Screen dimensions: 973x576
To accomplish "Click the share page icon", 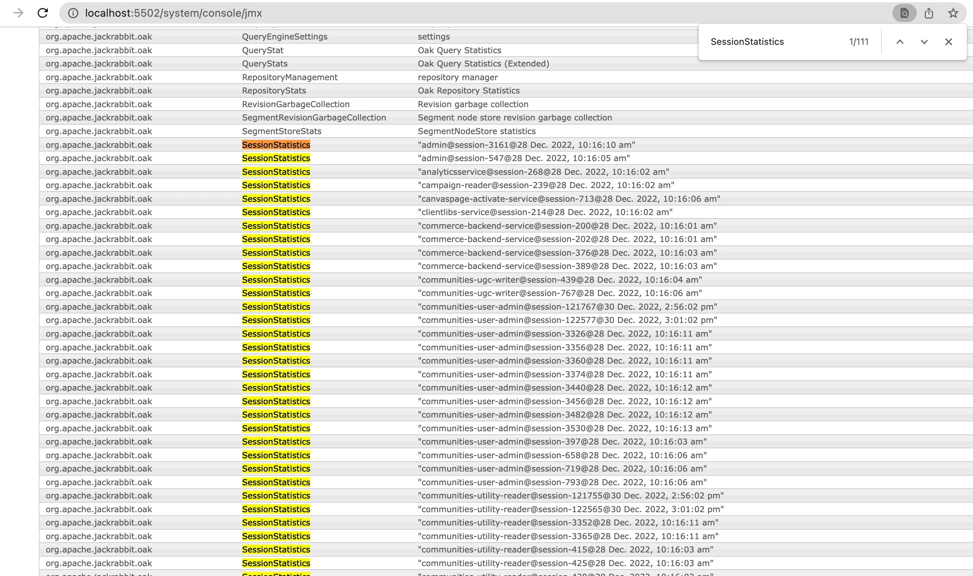I will coord(929,13).
